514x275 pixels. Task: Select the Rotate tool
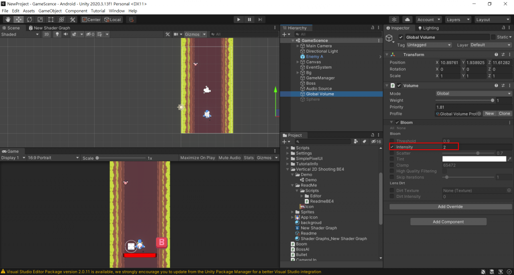click(29, 20)
